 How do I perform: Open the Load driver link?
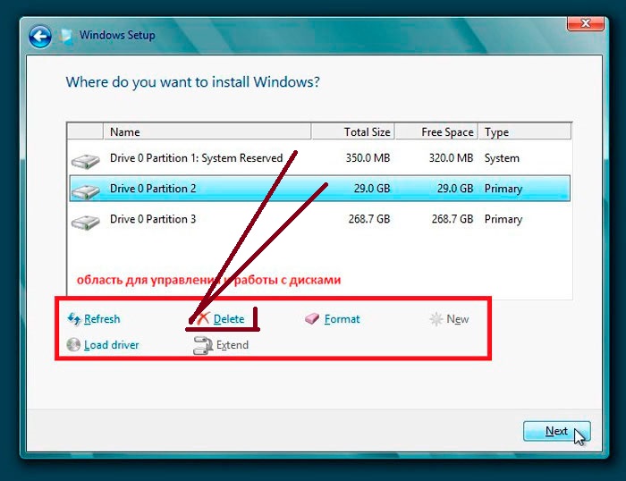112,345
